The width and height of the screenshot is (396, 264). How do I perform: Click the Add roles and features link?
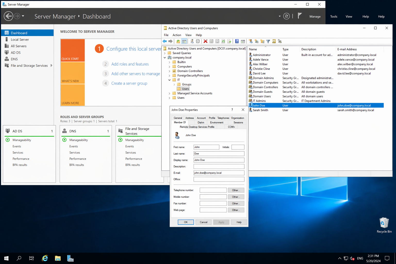(130, 64)
